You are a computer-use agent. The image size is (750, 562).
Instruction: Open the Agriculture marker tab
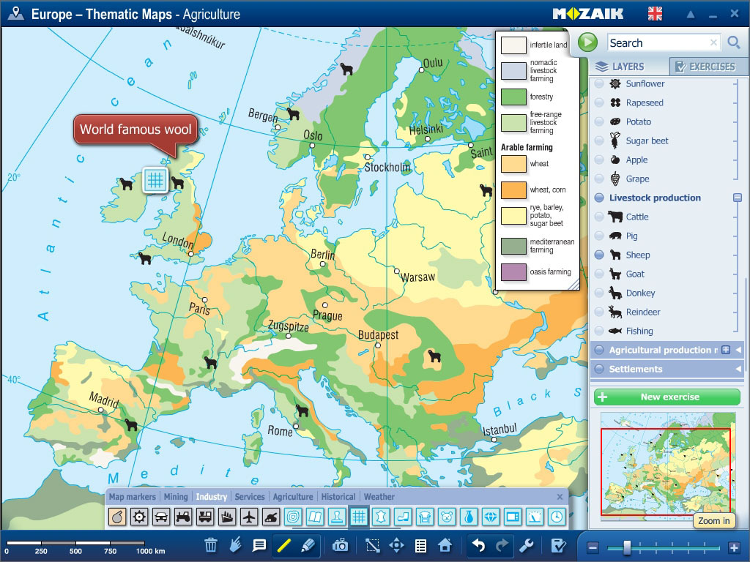(x=293, y=497)
